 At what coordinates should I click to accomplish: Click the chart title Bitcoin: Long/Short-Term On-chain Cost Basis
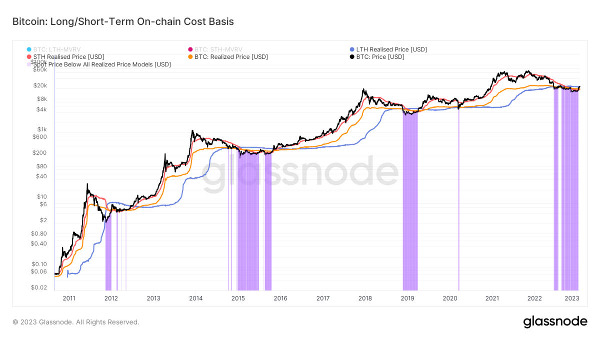(x=123, y=21)
